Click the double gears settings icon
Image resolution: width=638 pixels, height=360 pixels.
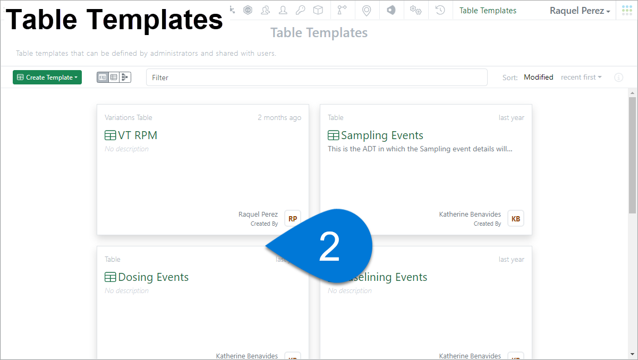point(415,10)
